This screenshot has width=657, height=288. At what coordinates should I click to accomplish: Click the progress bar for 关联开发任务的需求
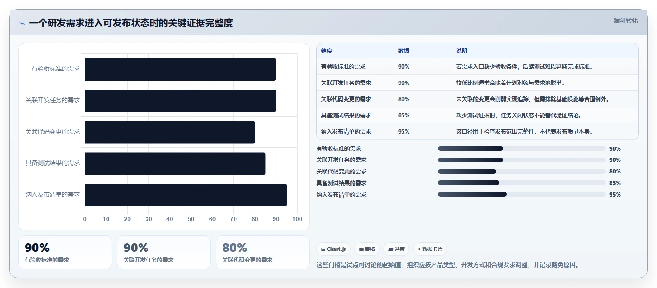[x=522, y=160]
